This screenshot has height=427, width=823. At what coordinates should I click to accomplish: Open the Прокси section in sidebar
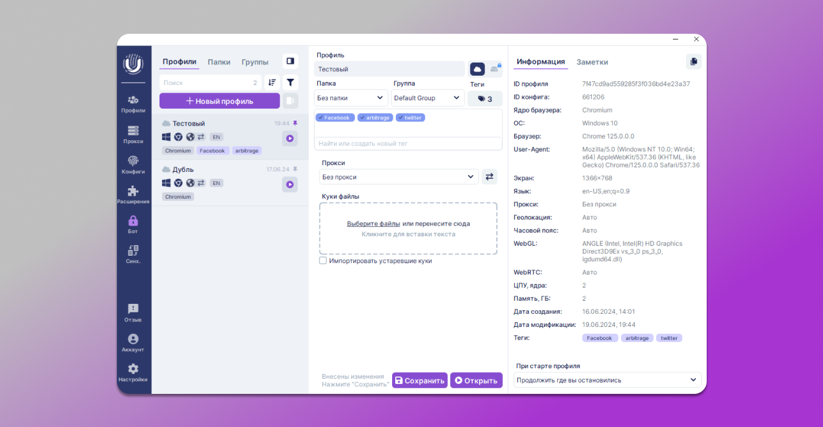coord(133,134)
